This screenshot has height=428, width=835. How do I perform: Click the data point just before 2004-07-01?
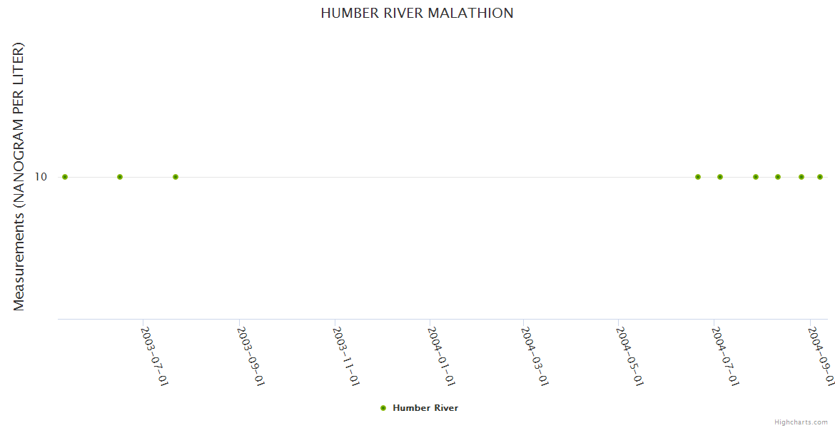pos(698,177)
